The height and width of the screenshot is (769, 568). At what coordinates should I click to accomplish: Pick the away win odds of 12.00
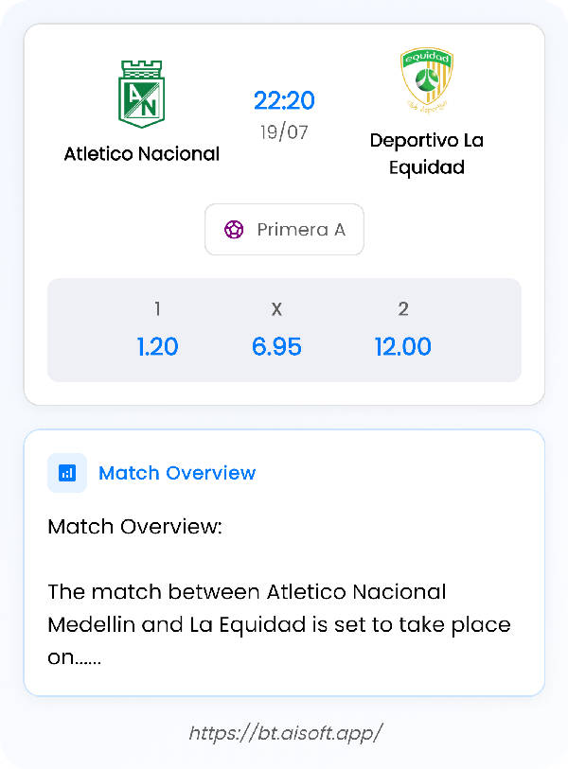(x=403, y=346)
